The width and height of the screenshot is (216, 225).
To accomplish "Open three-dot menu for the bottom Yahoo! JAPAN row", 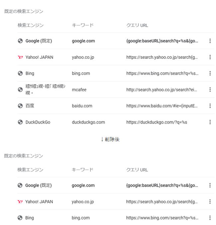I will pos(210,202).
